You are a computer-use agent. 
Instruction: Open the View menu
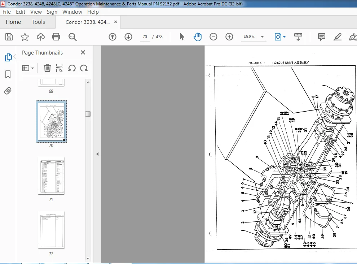coord(36,12)
